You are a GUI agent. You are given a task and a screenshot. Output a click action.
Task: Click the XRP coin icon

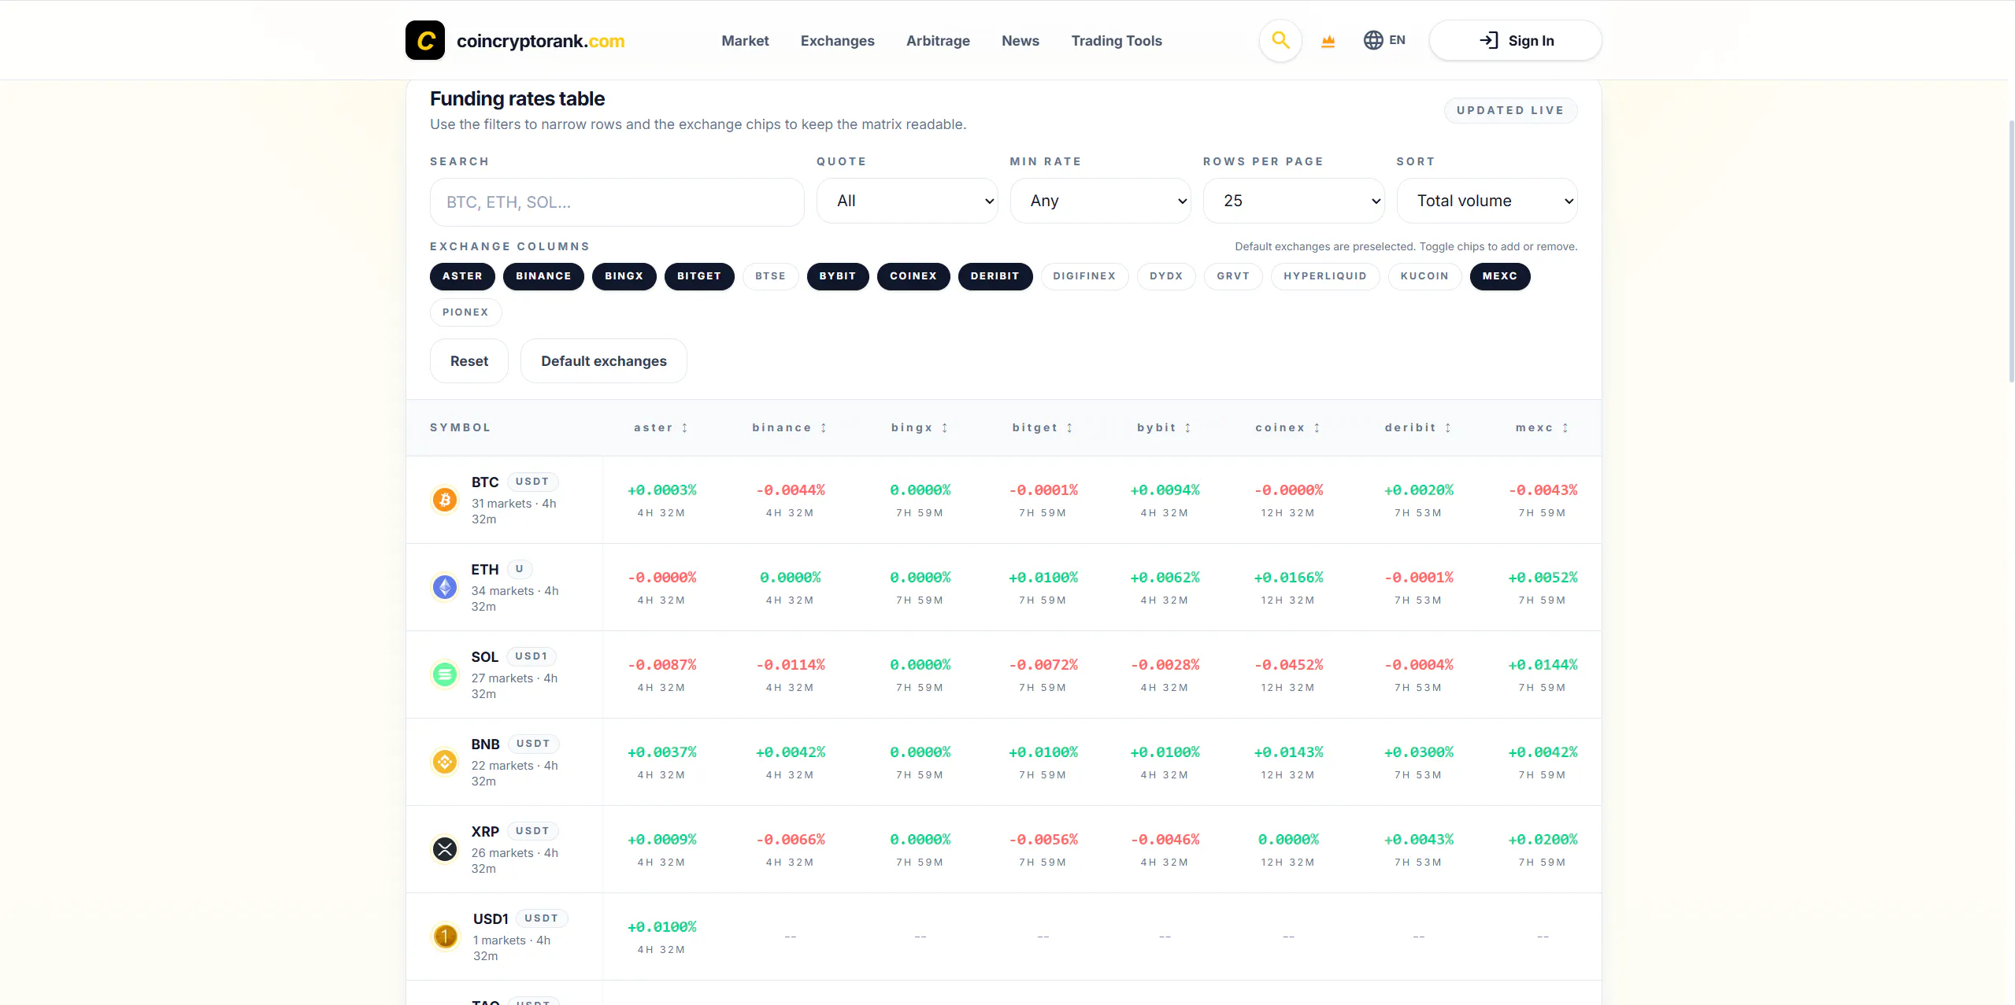click(445, 849)
